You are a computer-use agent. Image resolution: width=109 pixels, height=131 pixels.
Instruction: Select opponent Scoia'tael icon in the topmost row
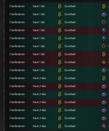[104, 6]
